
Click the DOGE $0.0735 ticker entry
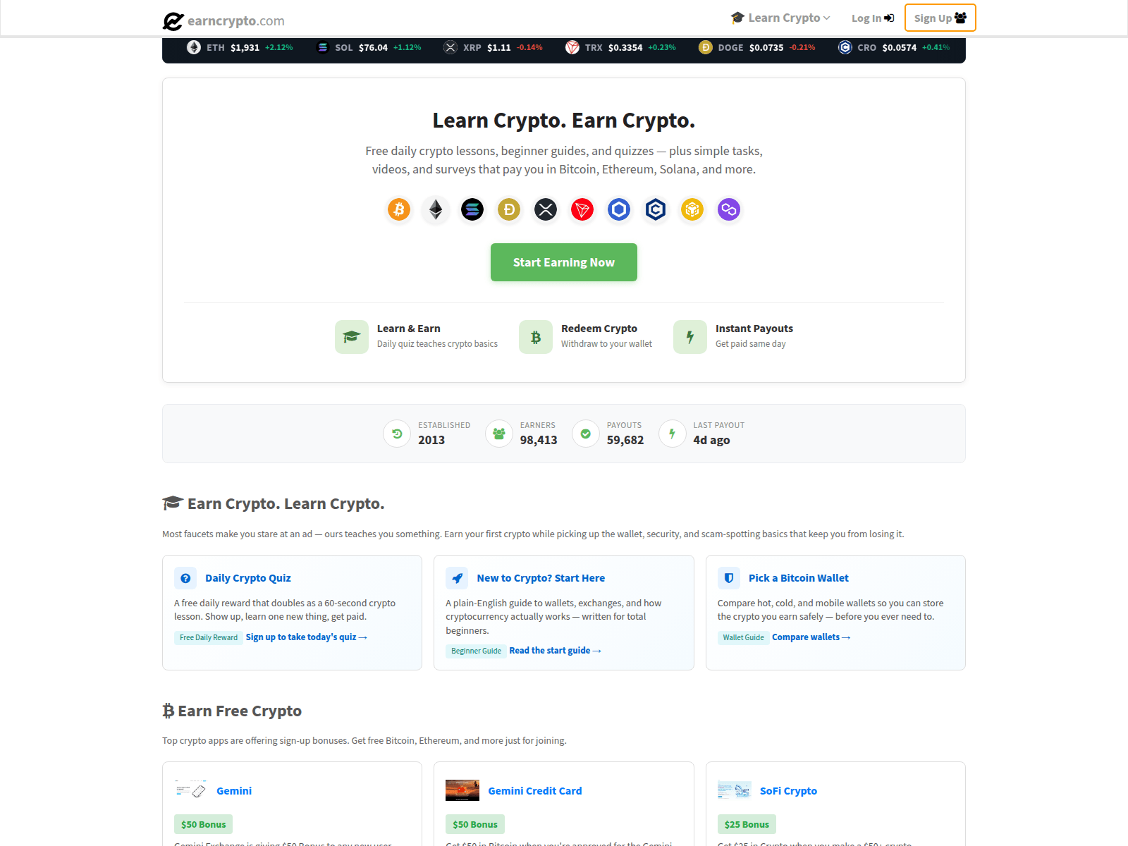click(x=756, y=47)
